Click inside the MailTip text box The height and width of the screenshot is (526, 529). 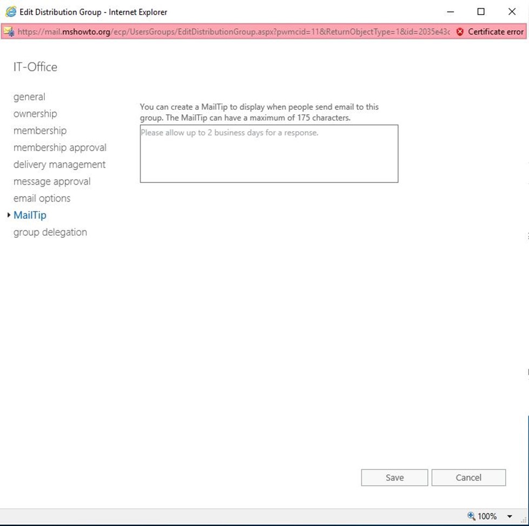pyautogui.click(x=269, y=154)
